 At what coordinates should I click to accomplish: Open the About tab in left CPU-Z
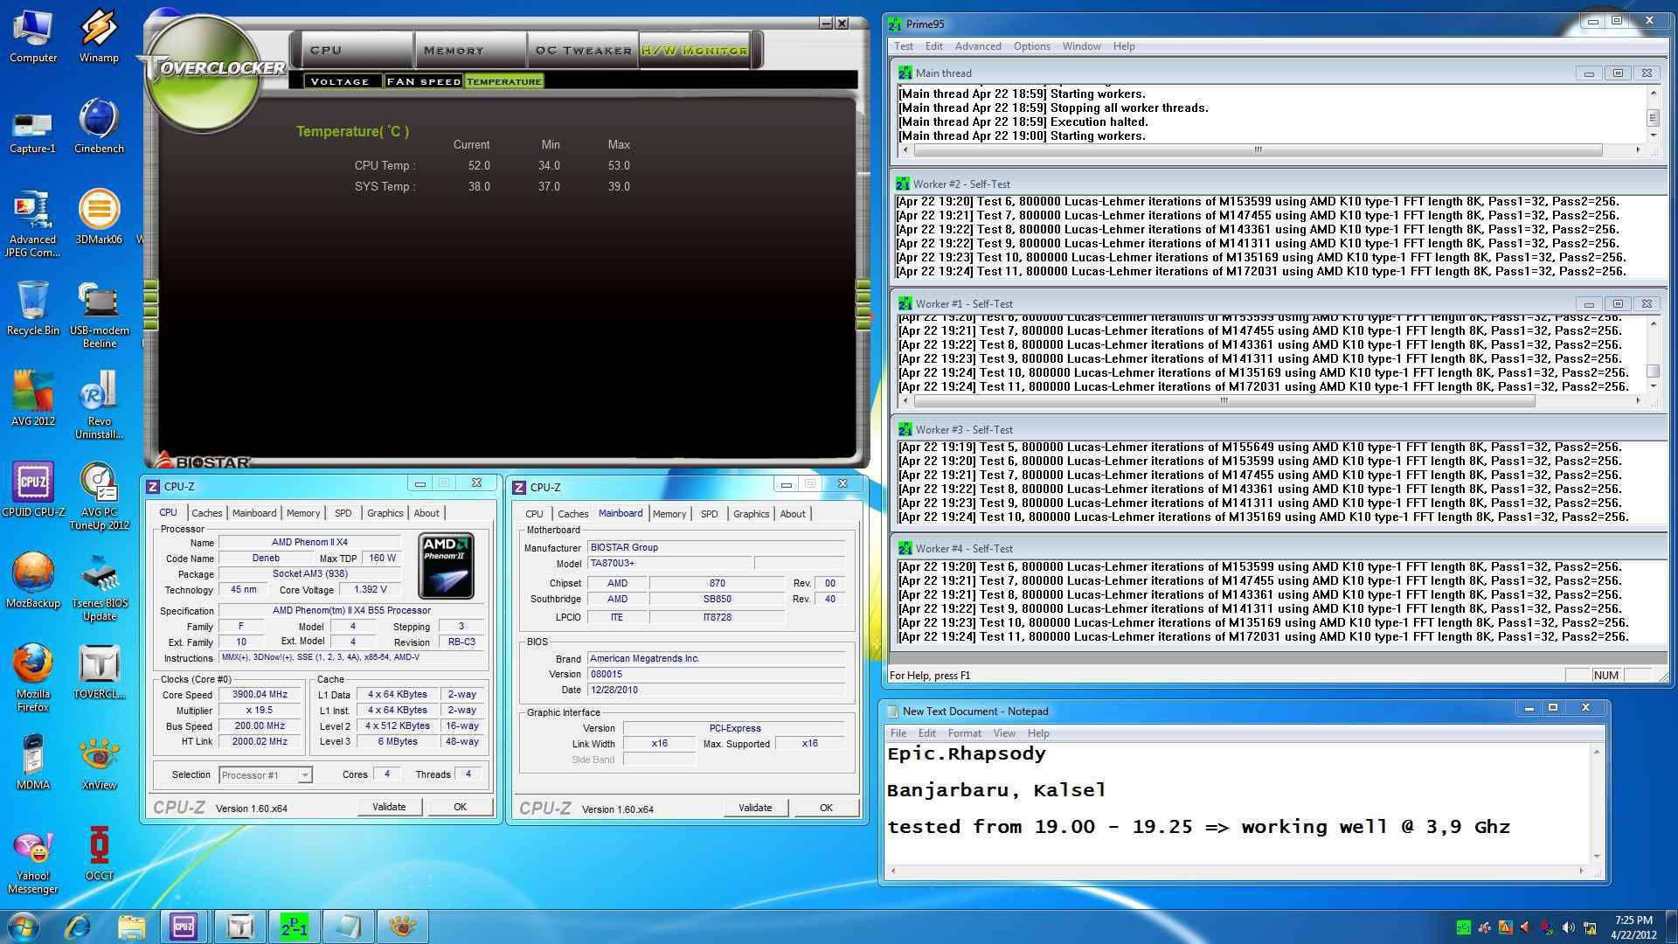tap(426, 513)
